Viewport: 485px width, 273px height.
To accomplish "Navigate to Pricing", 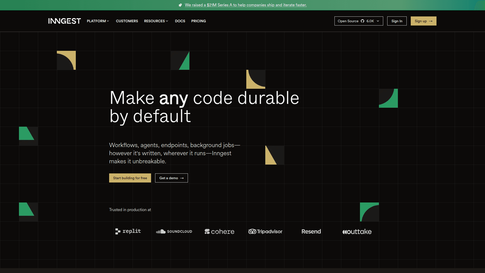I will [198, 21].
